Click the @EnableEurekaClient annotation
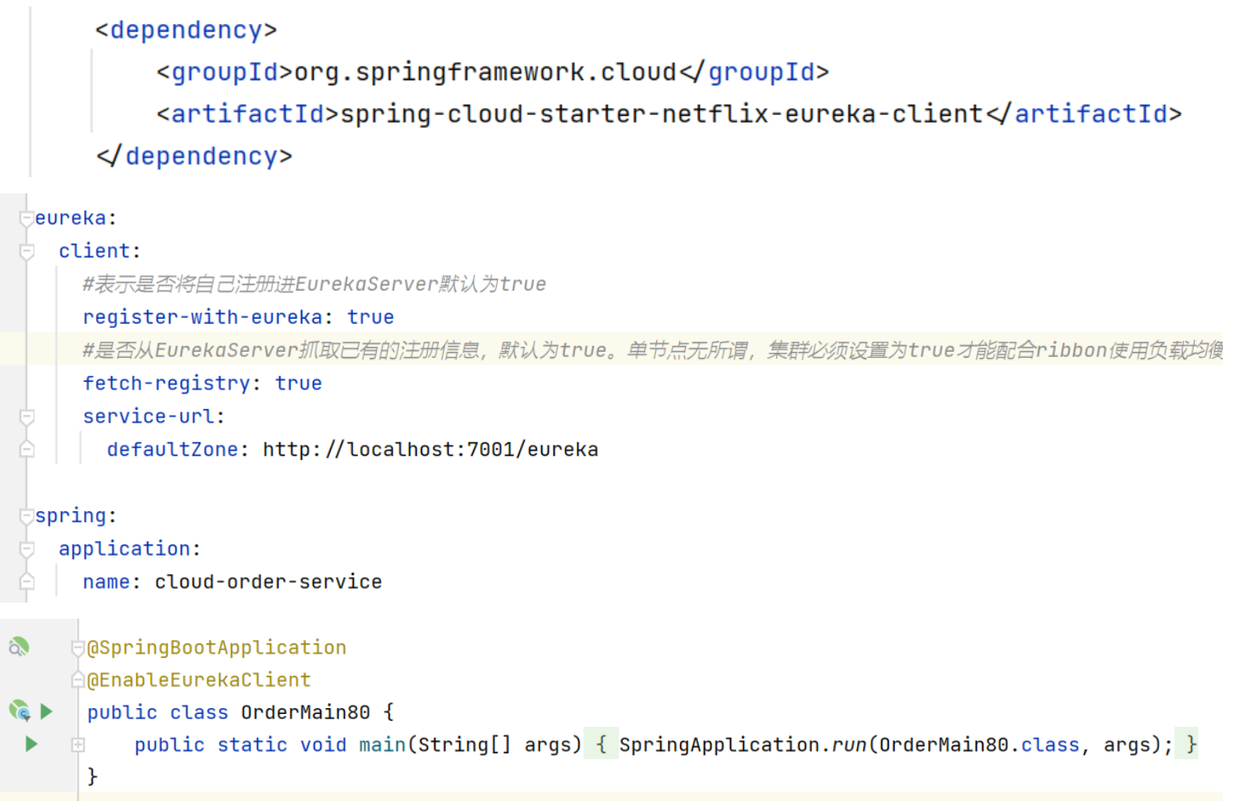Image resolution: width=1233 pixels, height=801 pixels. click(x=199, y=680)
